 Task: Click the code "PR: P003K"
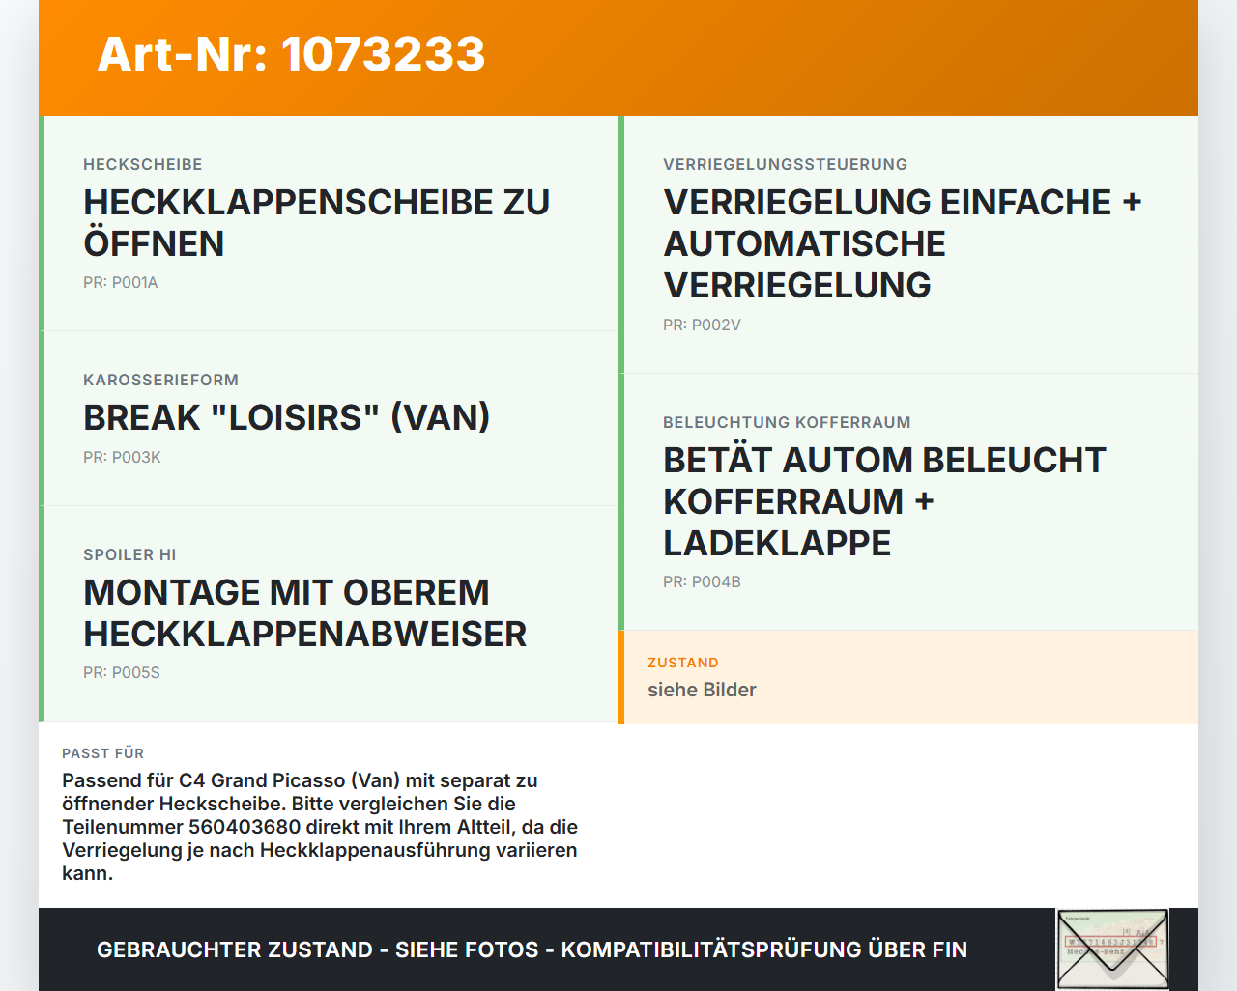click(123, 458)
